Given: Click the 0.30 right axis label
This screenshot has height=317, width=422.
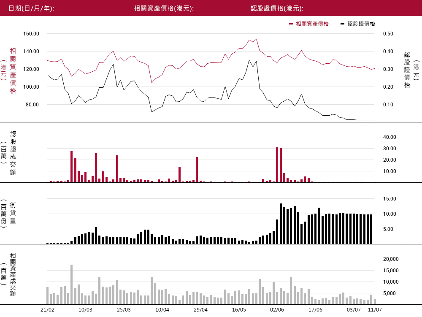Looking at the screenshot, I should coord(388,69).
